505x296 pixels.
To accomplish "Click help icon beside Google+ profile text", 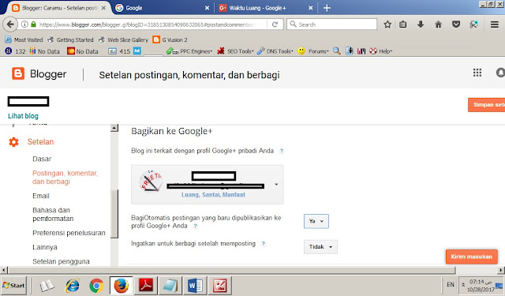I will pos(282,151).
